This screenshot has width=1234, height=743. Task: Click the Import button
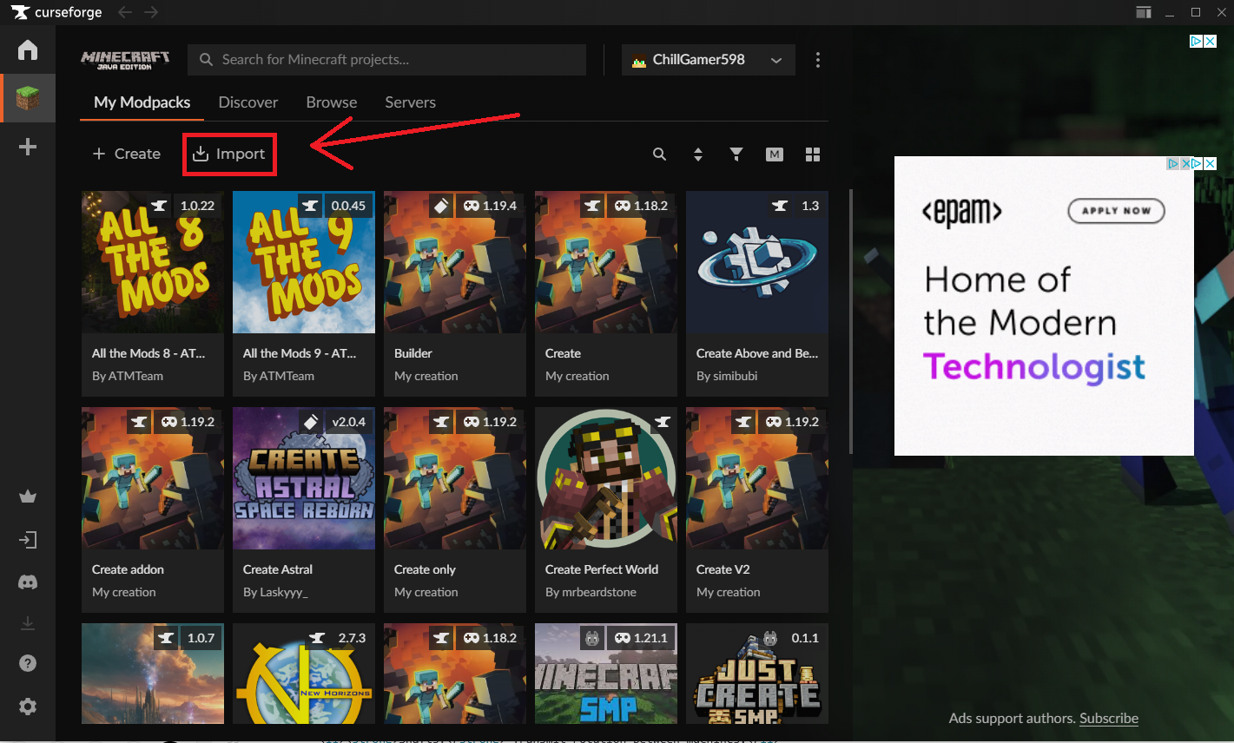(229, 155)
